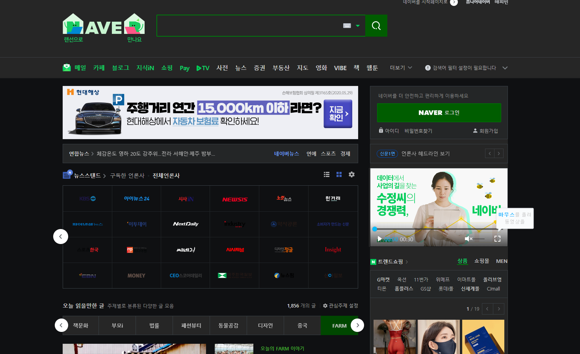Viewport: 580px width, 354px height.
Task: Open newsstand settings gear icon
Action: [351, 174]
